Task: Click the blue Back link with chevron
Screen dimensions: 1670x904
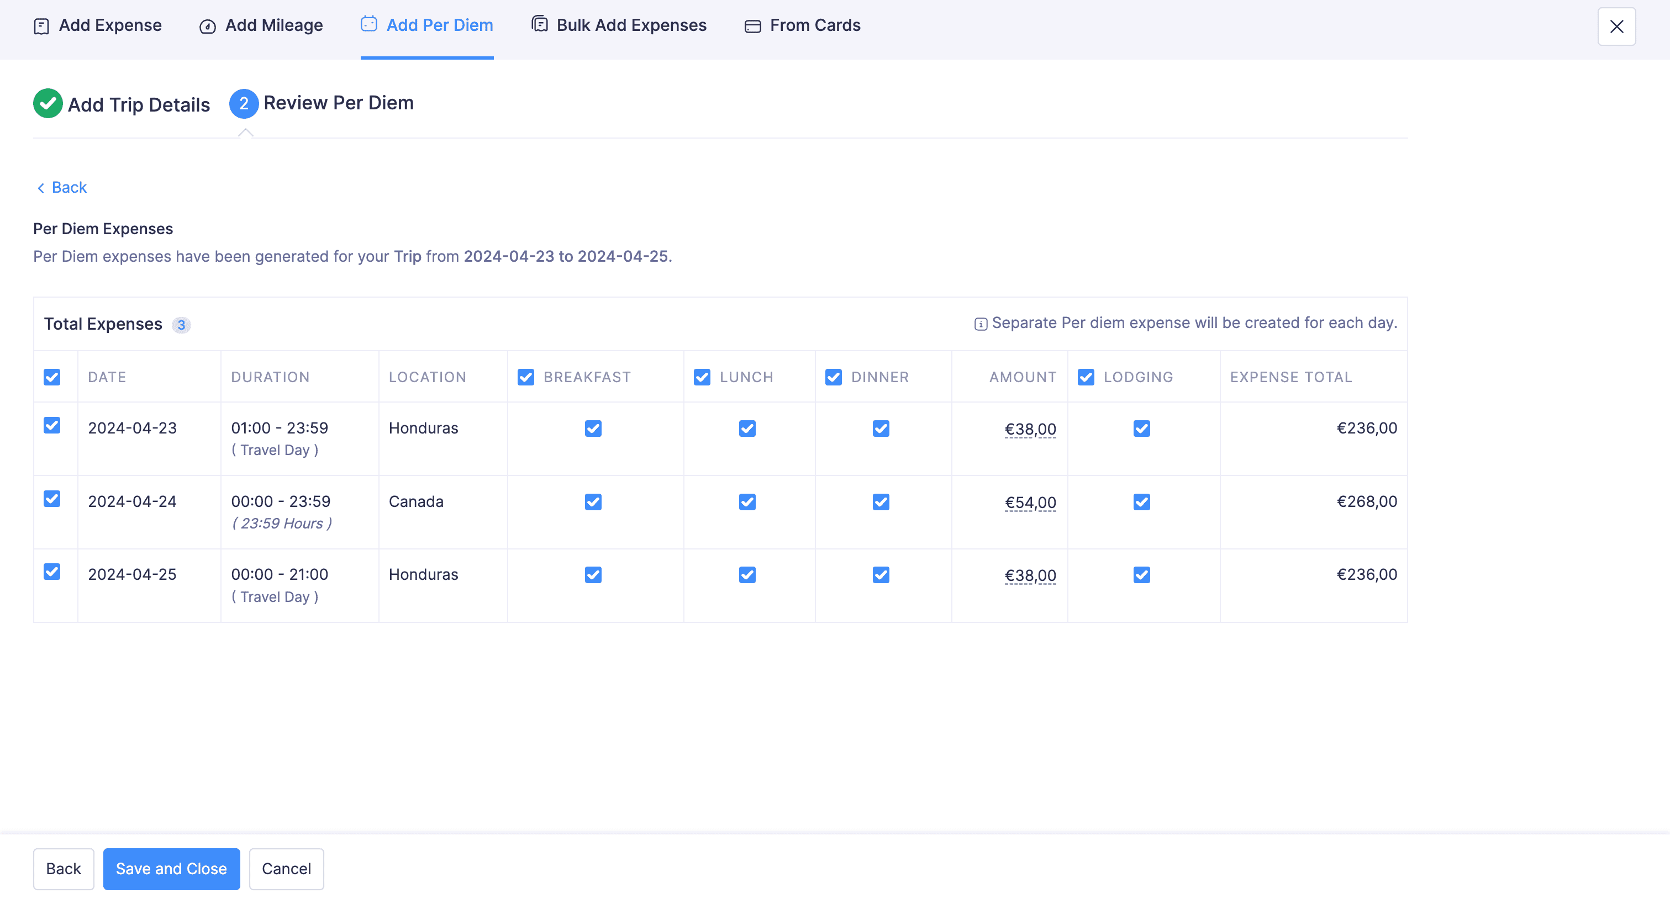Action: (62, 187)
